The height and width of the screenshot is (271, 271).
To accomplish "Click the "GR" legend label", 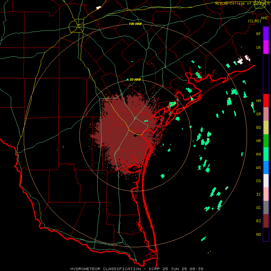I will point(259,114).
